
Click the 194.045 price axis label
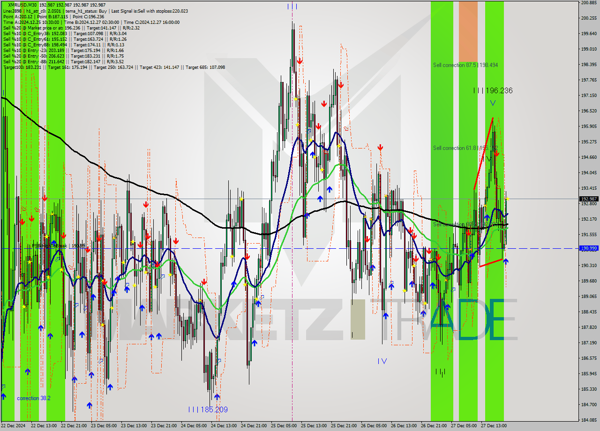pyautogui.click(x=589, y=173)
